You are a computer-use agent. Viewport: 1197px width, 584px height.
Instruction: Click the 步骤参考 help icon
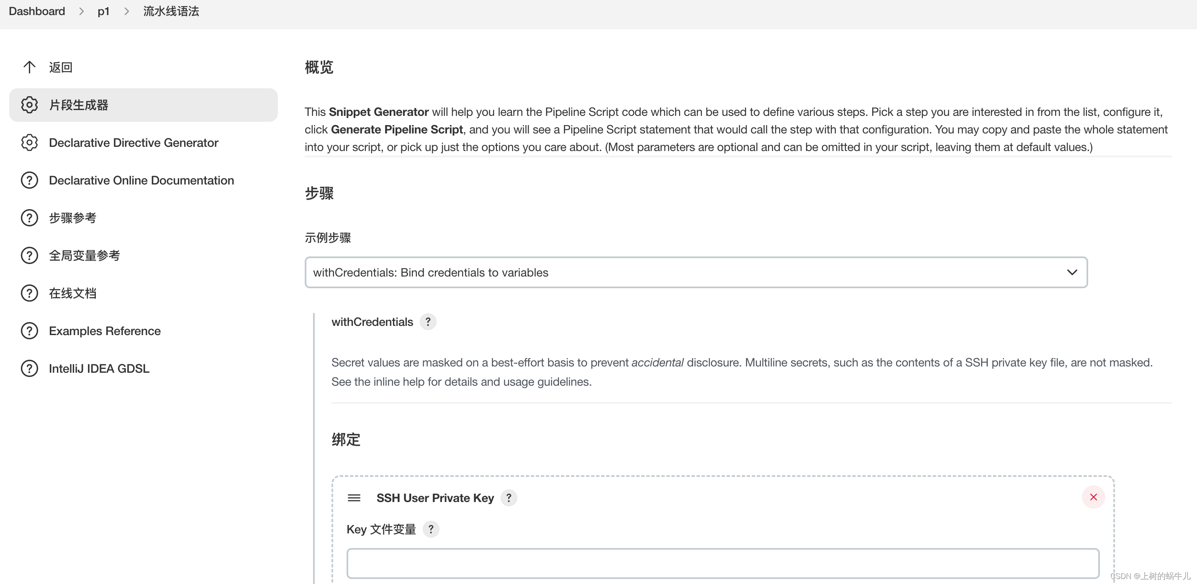click(29, 218)
